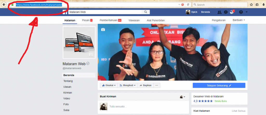Viewport: 266px width, 115px height.
Task: Click the cover photo camera icon
Action: click(103, 30)
